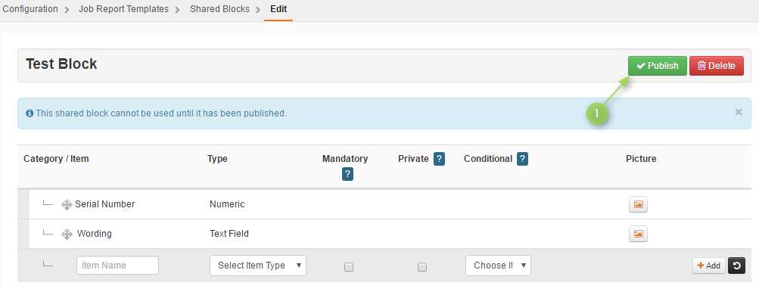Viewport: 759px width, 289px height.
Task: Enable the Private checkbox for new item
Action: click(x=422, y=267)
